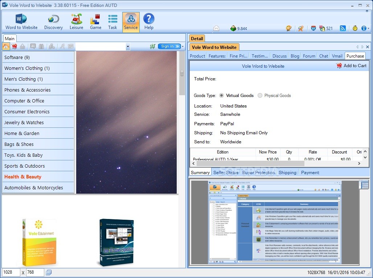
Task: Click the width field showing 1028
Action: coord(11,272)
